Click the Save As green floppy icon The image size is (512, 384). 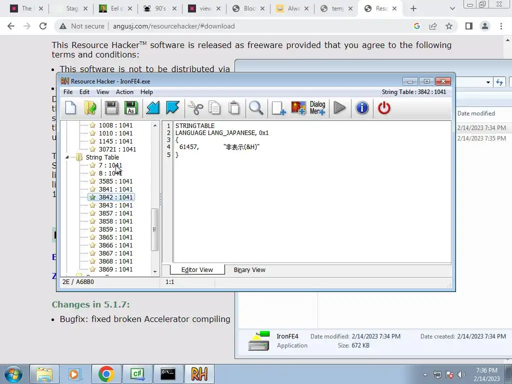tap(131, 108)
